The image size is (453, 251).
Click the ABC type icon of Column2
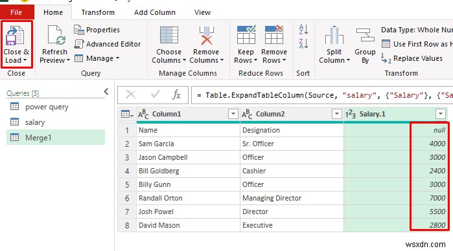[x=247, y=115]
